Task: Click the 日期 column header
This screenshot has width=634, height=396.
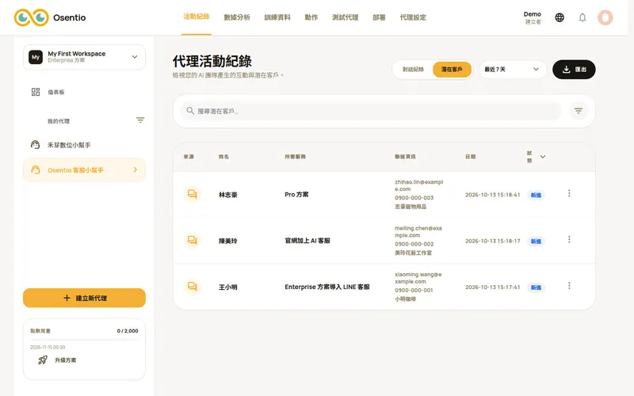Action: coord(470,157)
